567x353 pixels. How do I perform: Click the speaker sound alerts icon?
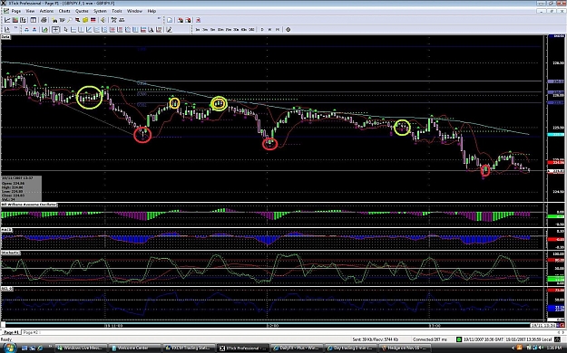[x=103, y=20]
